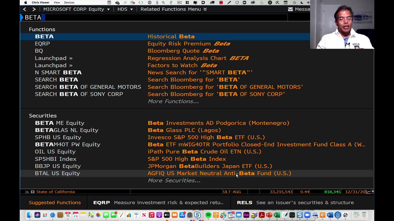Select BBJP US Equity security
The height and width of the screenshot is (221, 394).
click(x=197, y=166)
